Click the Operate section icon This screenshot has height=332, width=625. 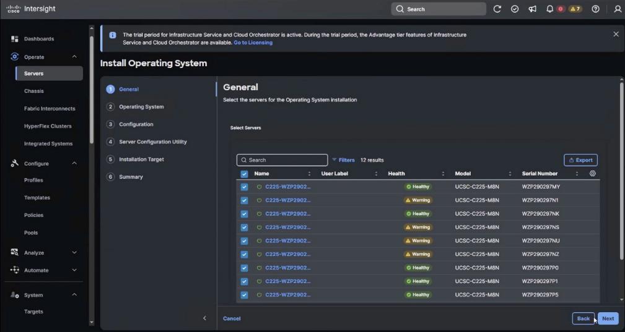[x=15, y=57]
